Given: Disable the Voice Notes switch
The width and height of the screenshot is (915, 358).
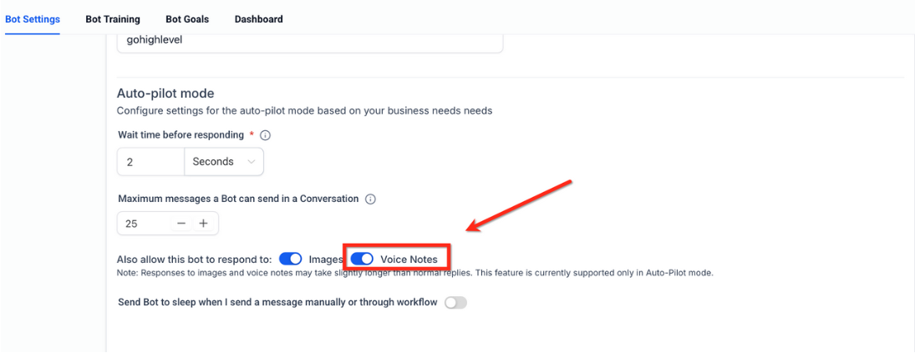Looking at the screenshot, I should [362, 260].
